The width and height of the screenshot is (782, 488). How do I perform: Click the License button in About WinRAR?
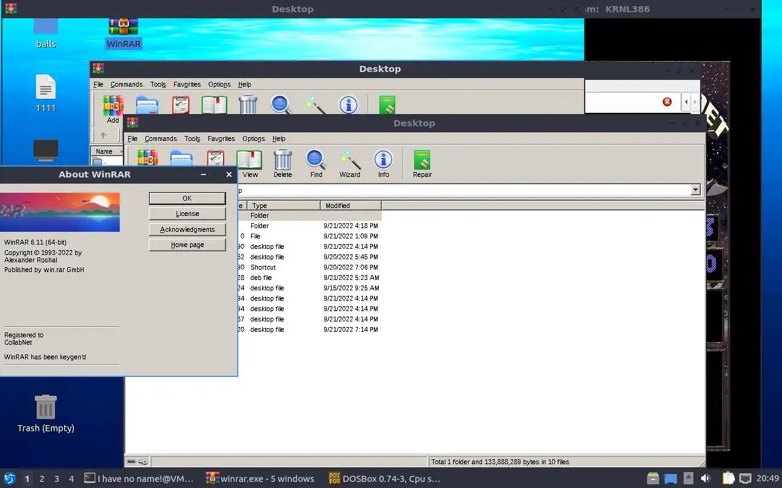187,213
